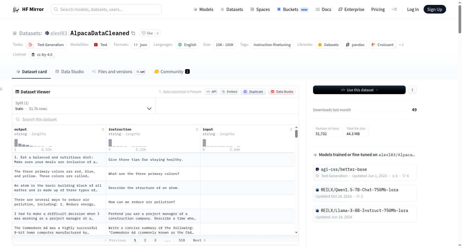
Task: Click the red Text modality icon
Action: tap(96, 45)
